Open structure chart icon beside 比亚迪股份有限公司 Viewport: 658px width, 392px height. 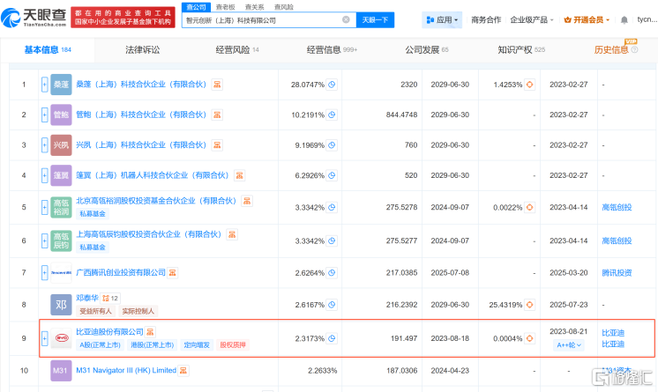pos(150,331)
